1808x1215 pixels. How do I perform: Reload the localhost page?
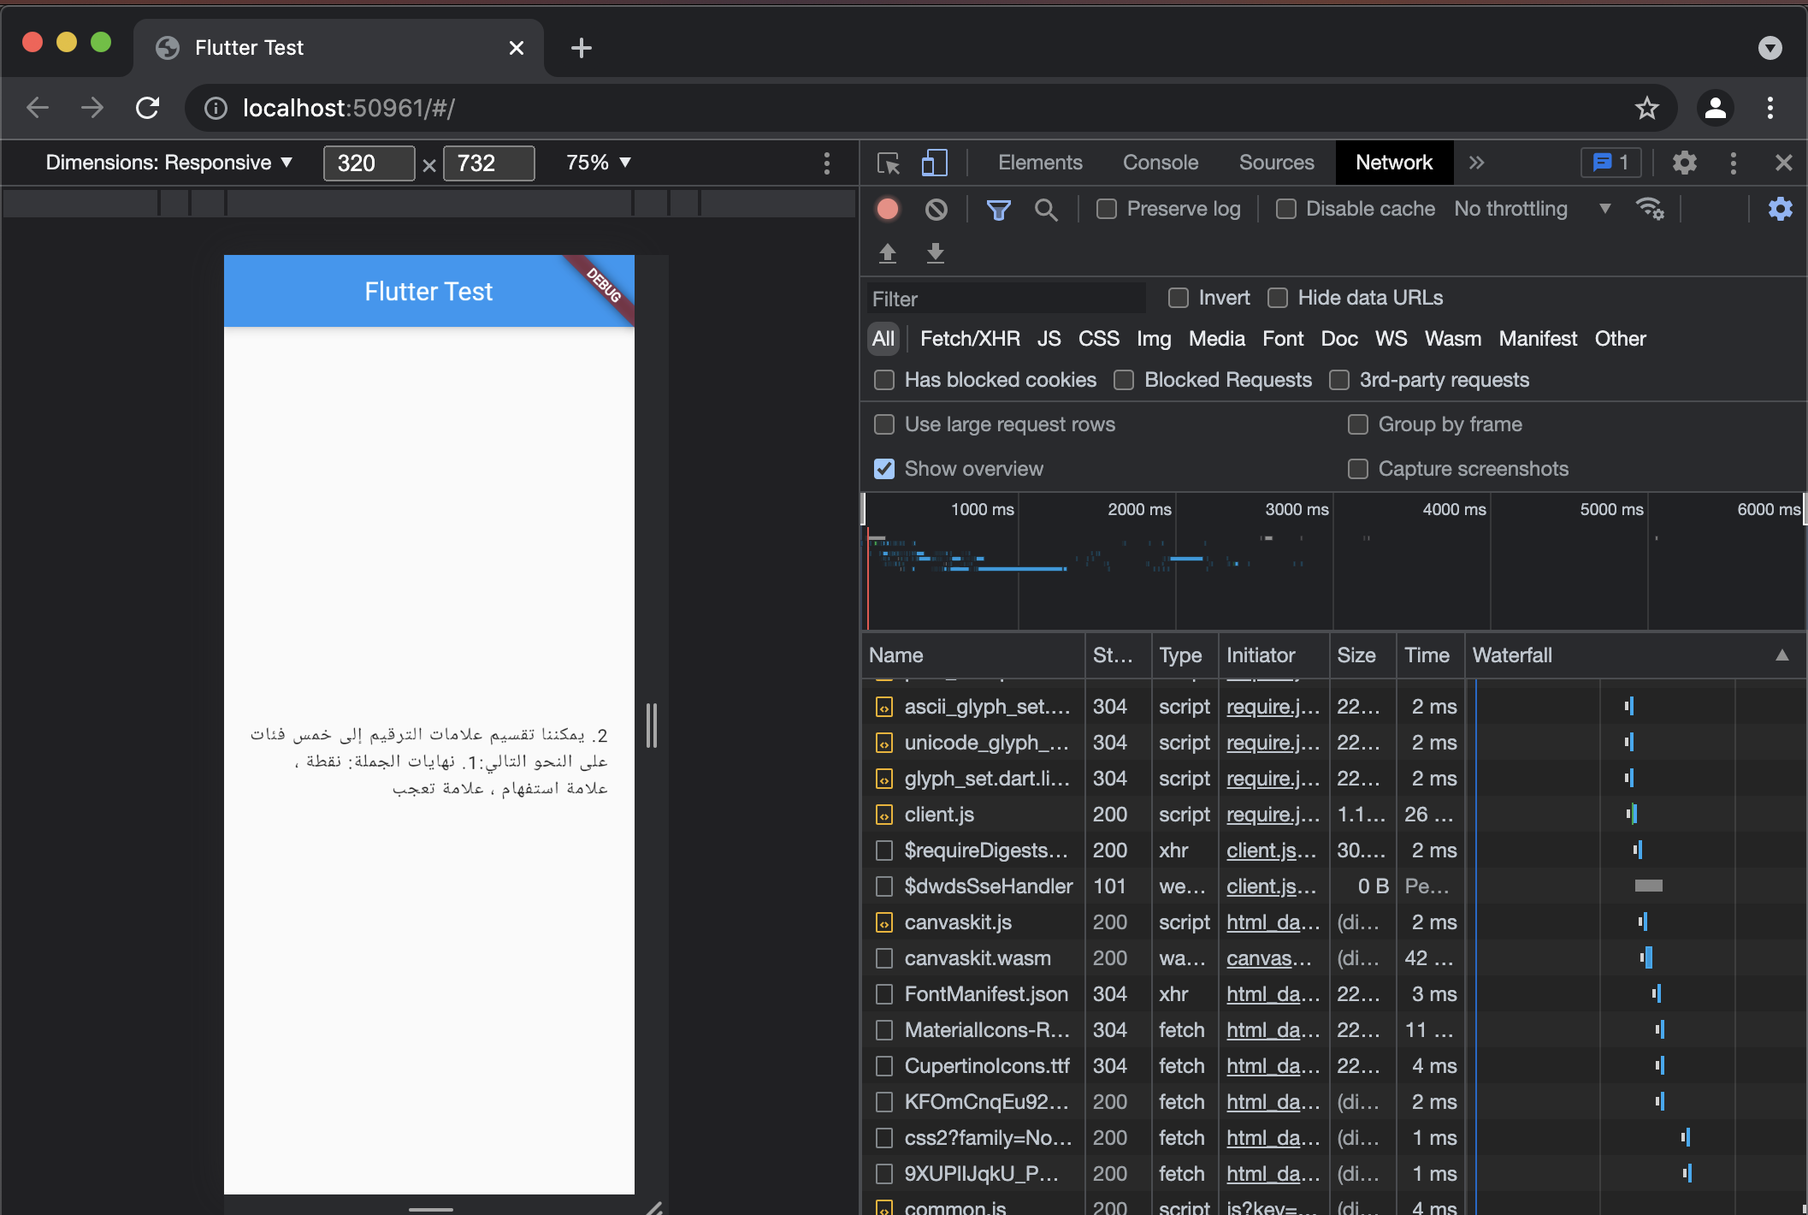pyautogui.click(x=146, y=108)
